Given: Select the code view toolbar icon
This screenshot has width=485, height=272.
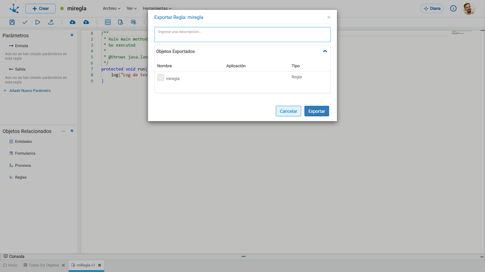Looking at the screenshot, I should coord(108,22).
